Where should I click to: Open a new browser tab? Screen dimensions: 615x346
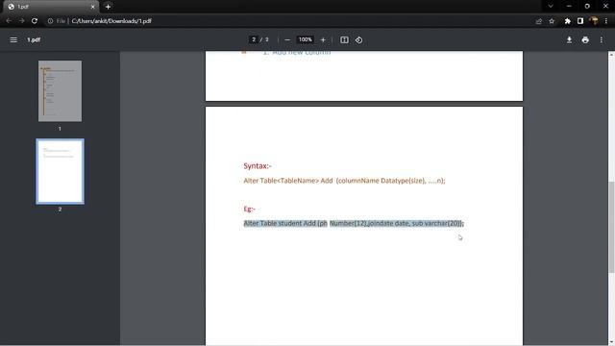[108, 7]
